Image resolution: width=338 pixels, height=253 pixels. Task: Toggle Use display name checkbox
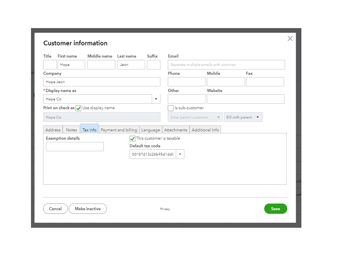79,108
